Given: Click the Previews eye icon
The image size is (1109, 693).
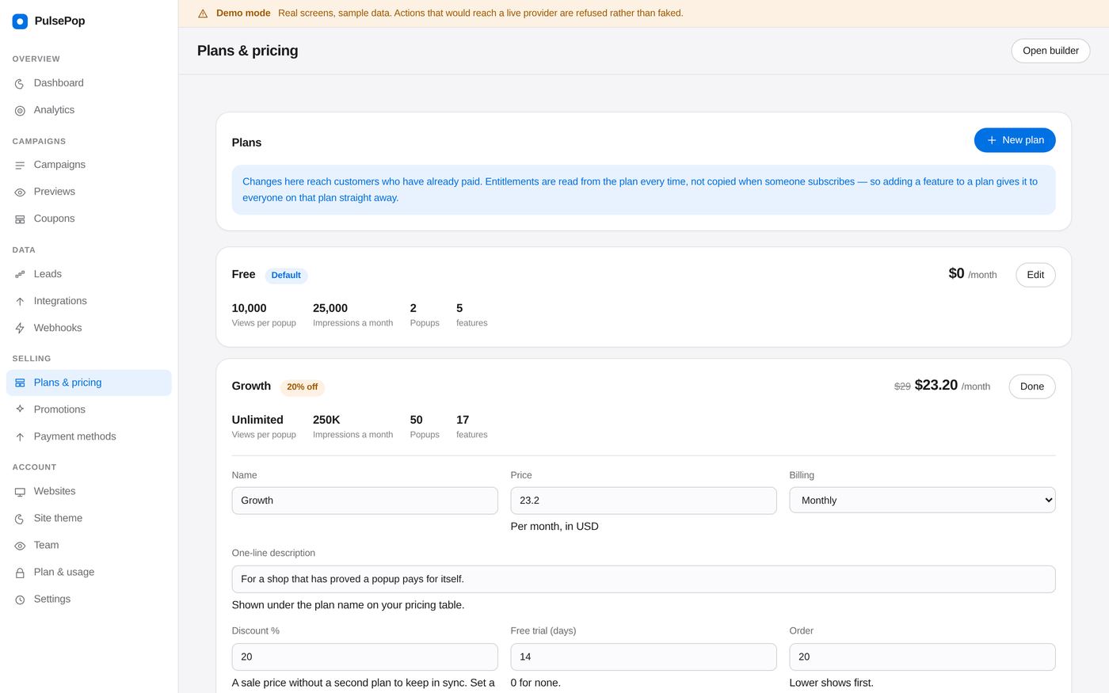Looking at the screenshot, I should [x=20, y=192].
